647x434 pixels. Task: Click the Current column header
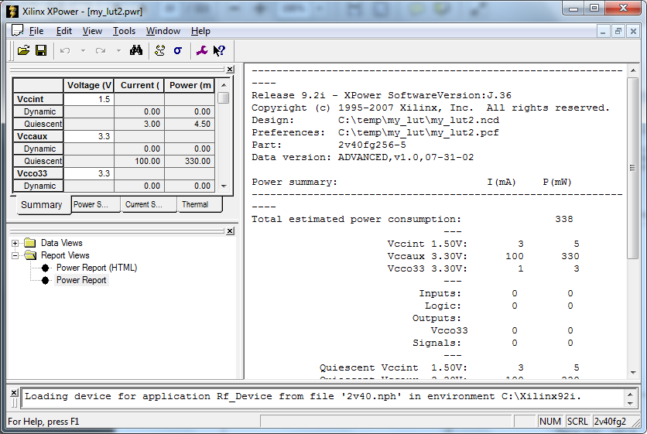pyautogui.click(x=139, y=85)
